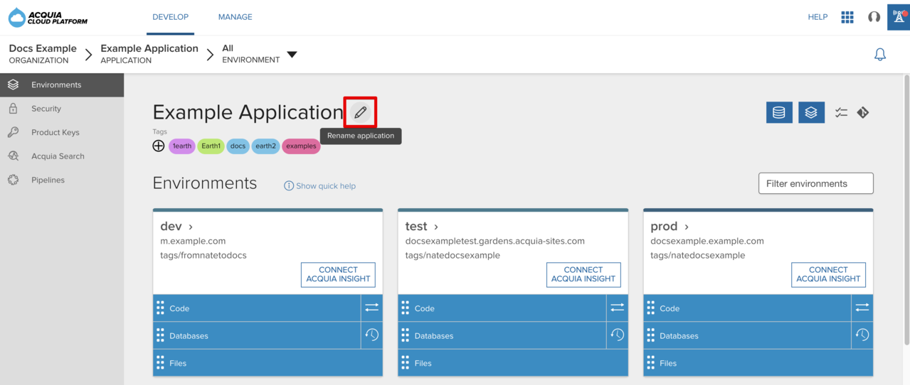Click m.example.com domain text

(193, 242)
